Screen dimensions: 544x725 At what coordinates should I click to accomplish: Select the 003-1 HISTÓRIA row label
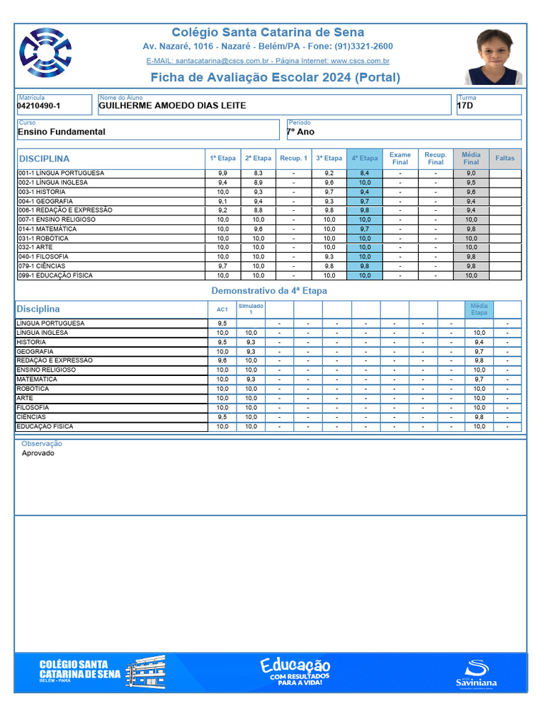[42, 192]
